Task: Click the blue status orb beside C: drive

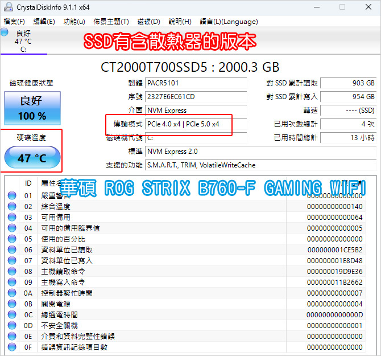Action: (x=5, y=32)
